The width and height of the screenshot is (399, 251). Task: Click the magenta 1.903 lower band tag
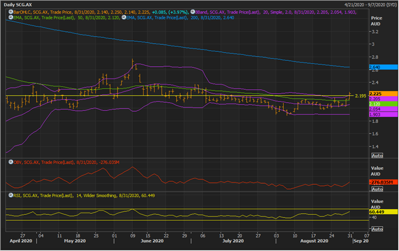(383, 115)
